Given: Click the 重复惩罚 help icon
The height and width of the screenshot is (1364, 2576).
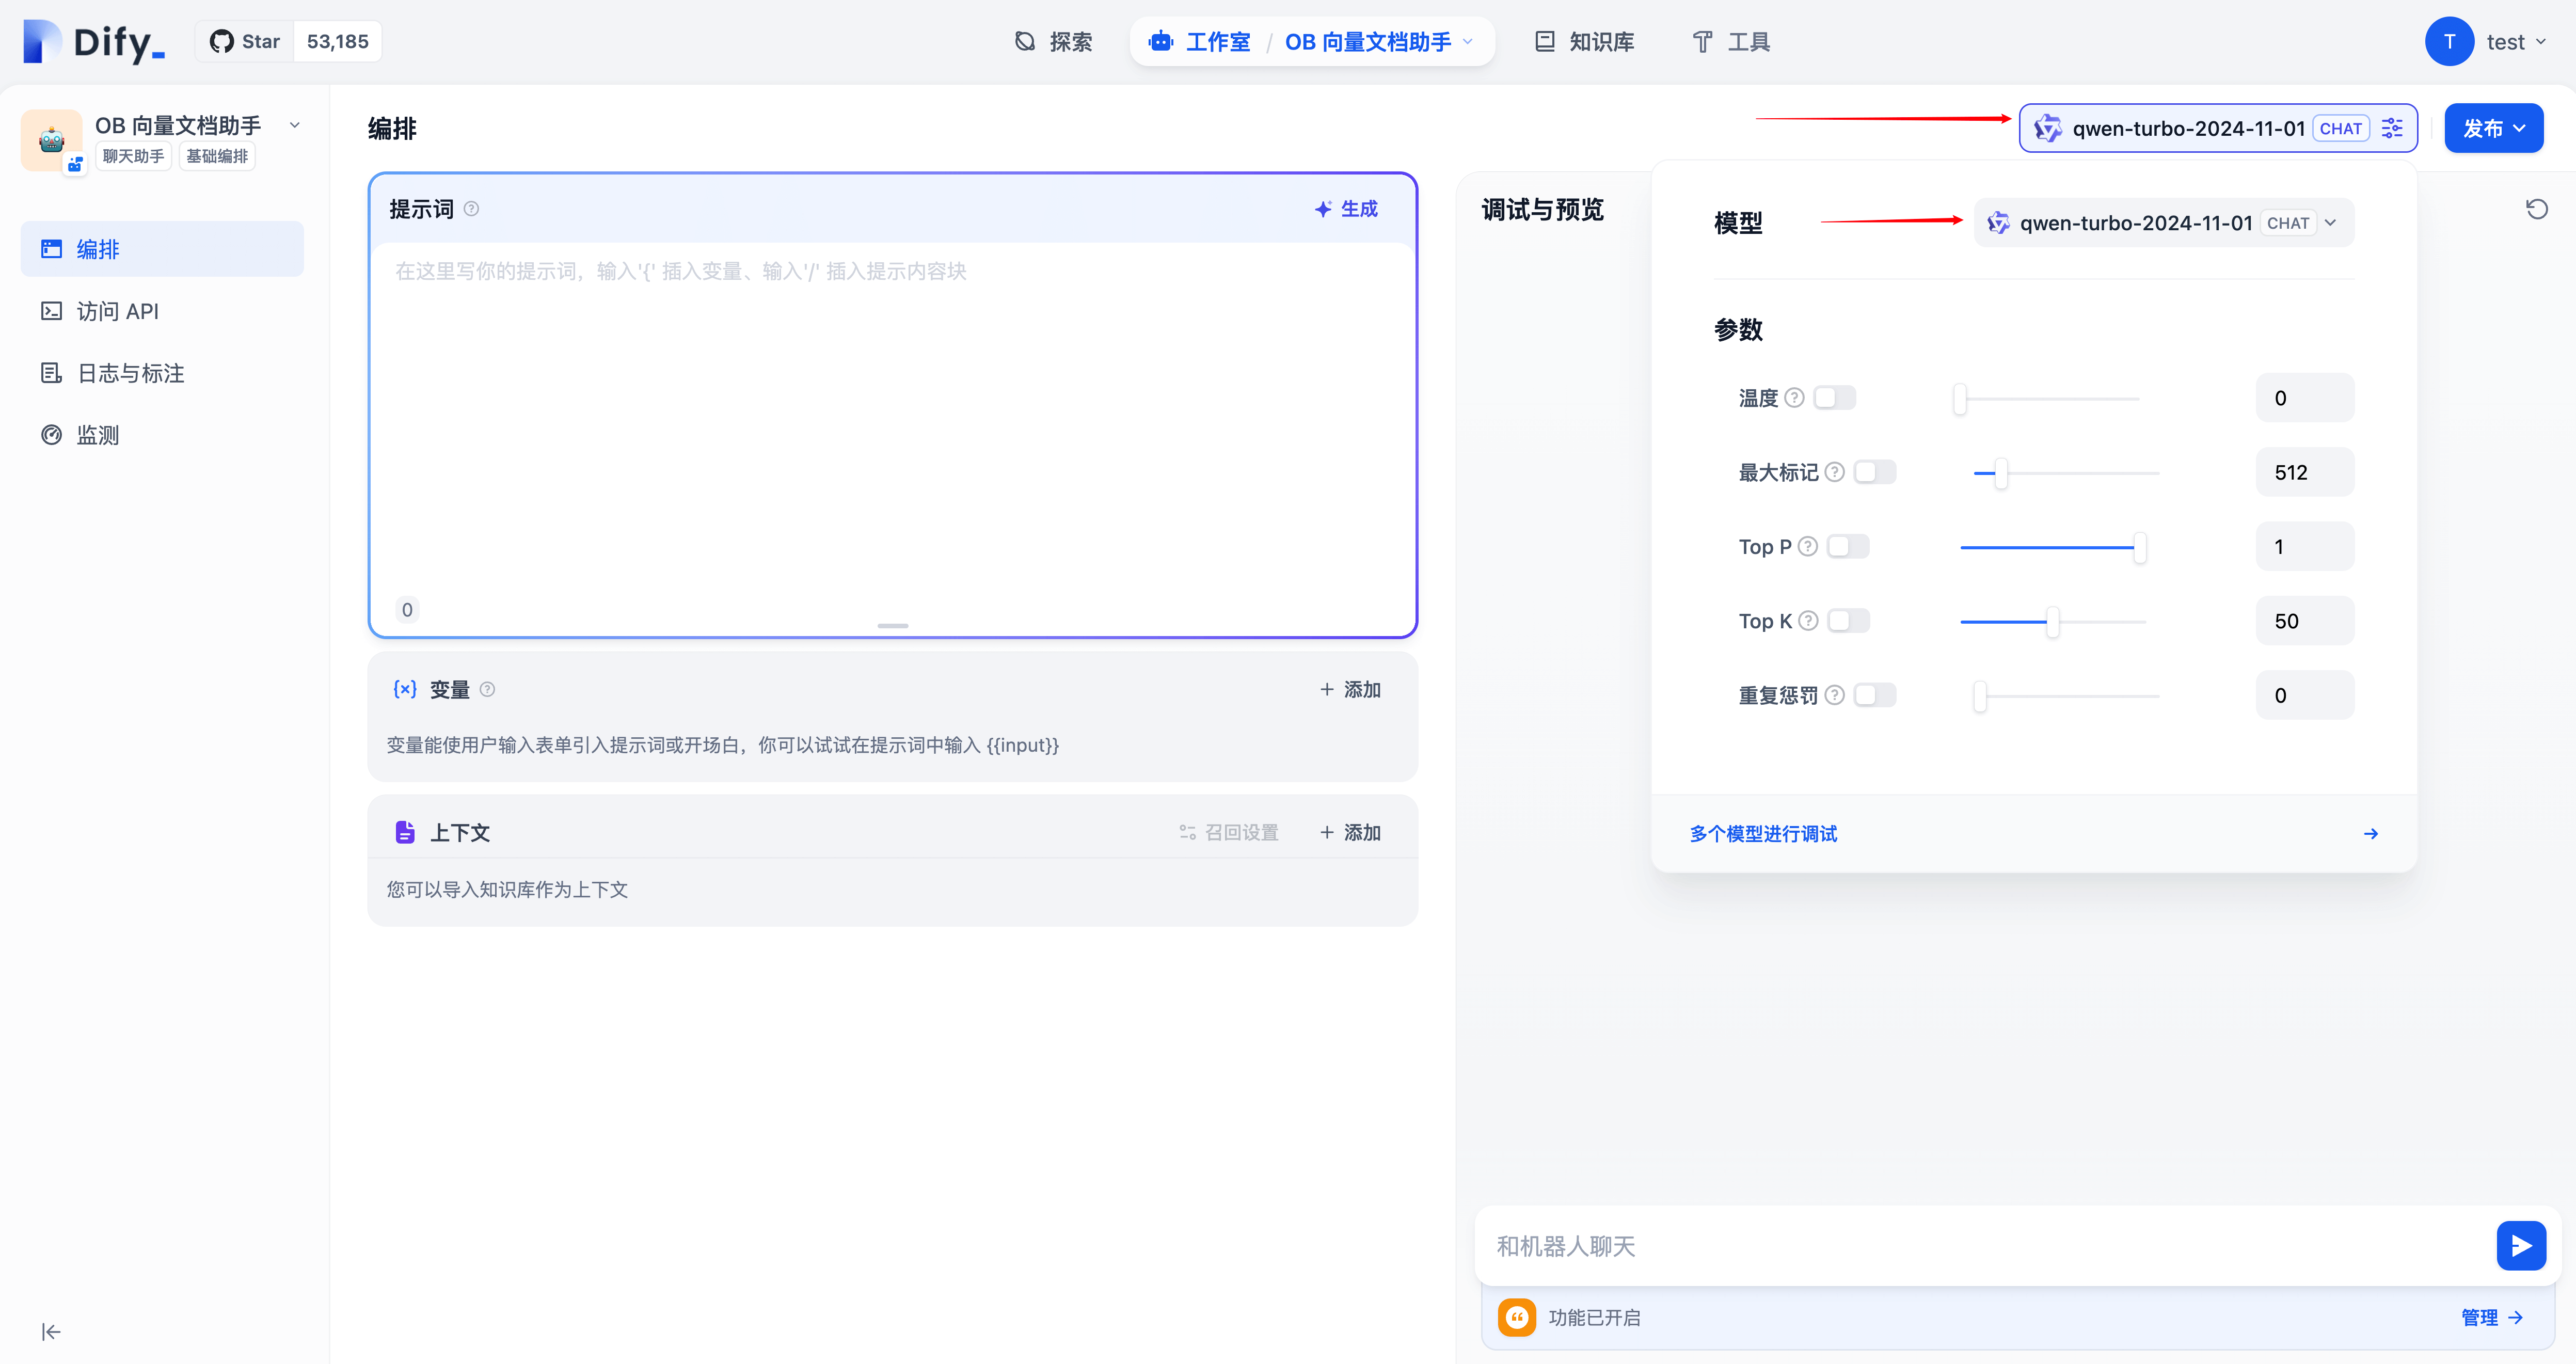Looking at the screenshot, I should (x=1835, y=695).
